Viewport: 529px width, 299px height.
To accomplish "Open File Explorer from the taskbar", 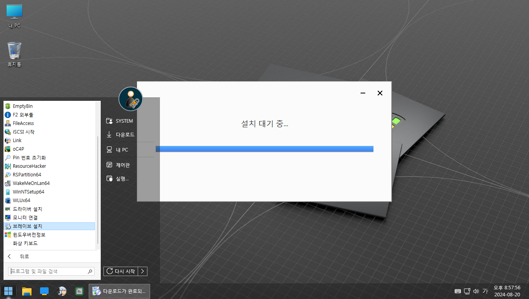I will (26, 291).
